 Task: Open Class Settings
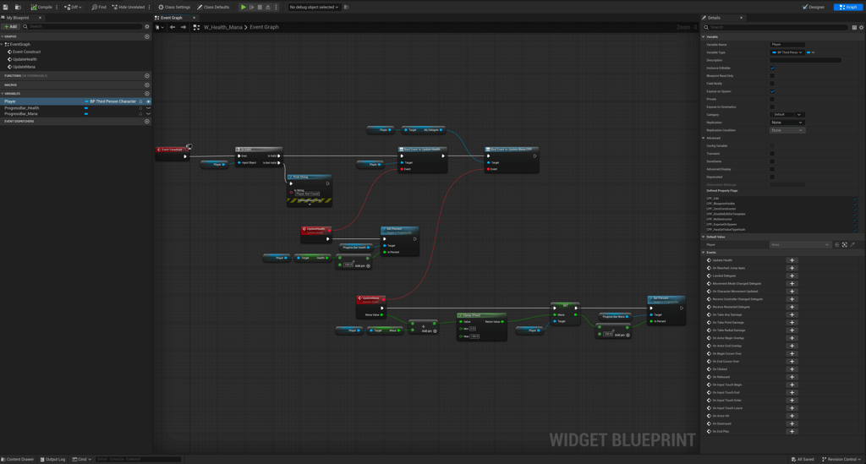point(174,7)
